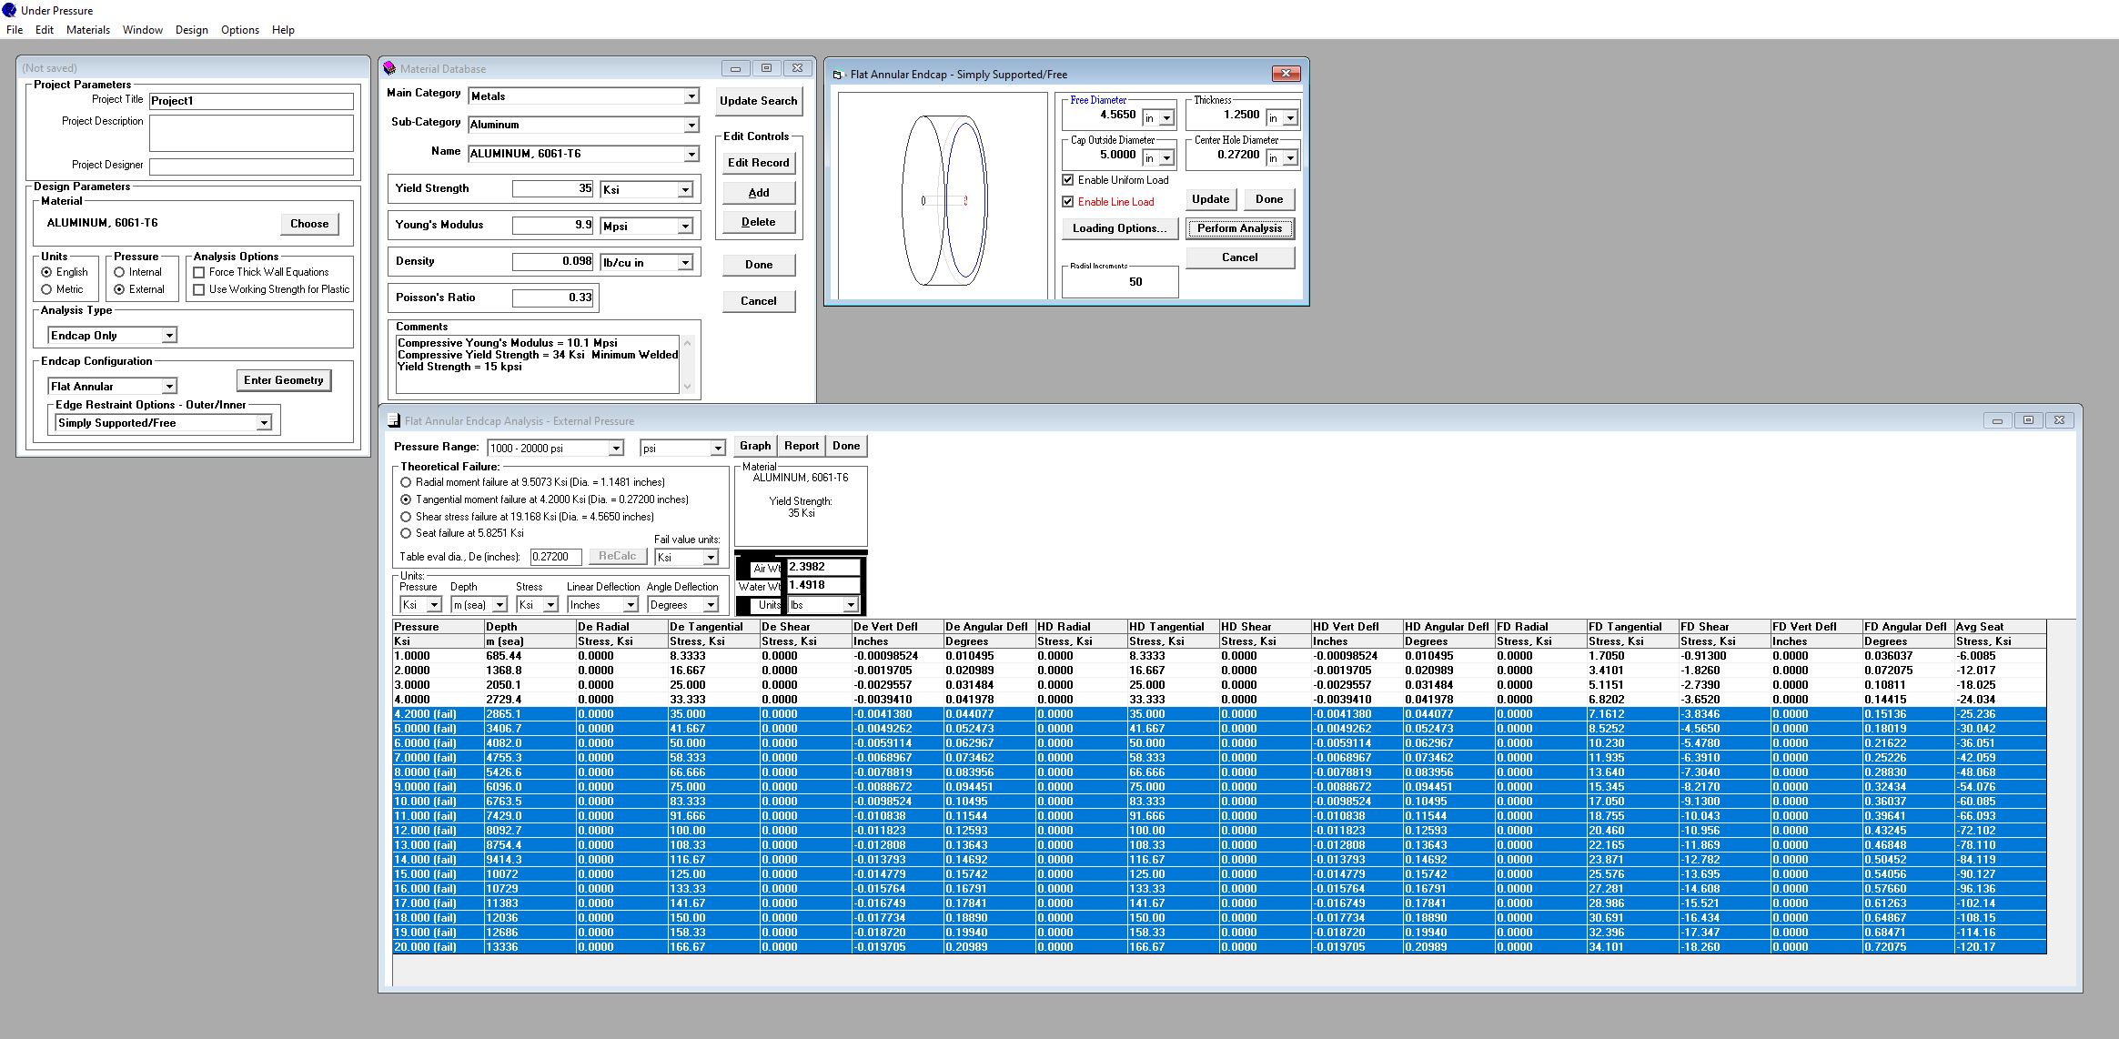
Task: Click Add button in Material Database
Action: (758, 193)
